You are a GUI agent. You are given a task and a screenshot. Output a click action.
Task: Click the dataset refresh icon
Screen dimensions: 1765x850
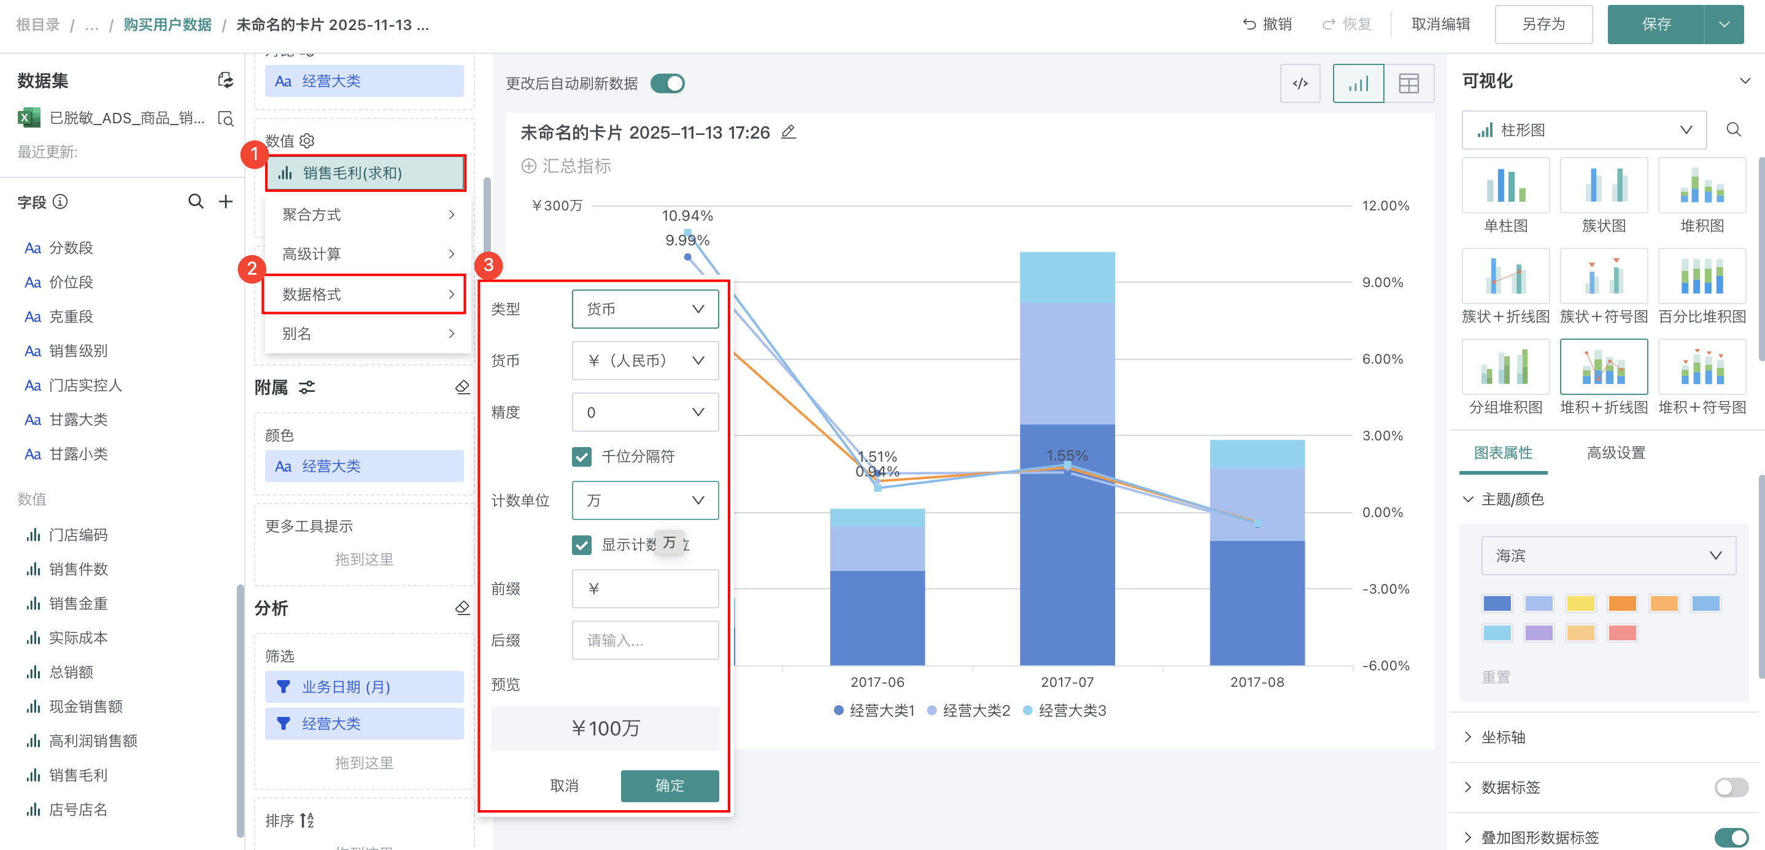click(225, 80)
